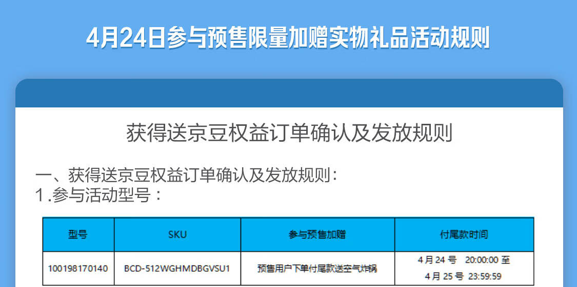
Task: Click the line '一、获得送京豆权益订单确认及发放规则:'
Action: 187,175
